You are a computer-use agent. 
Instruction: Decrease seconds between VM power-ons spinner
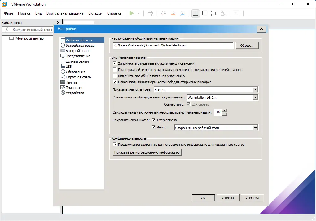[224, 114]
